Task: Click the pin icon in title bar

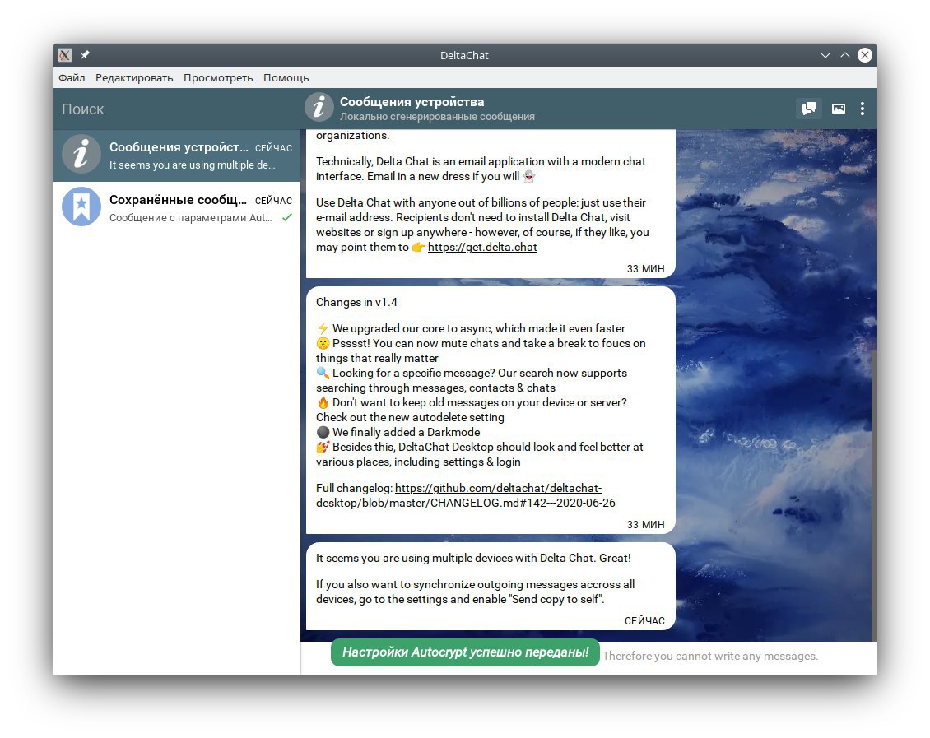Action: pos(85,55)
